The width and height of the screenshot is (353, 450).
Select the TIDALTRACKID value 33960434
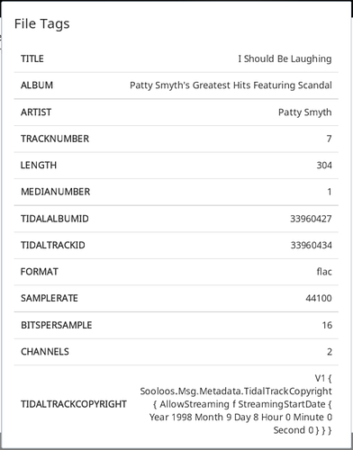point(312,246)
